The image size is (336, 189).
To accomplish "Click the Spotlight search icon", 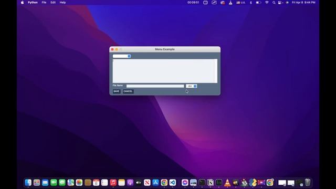I will [x=274, y=2].
